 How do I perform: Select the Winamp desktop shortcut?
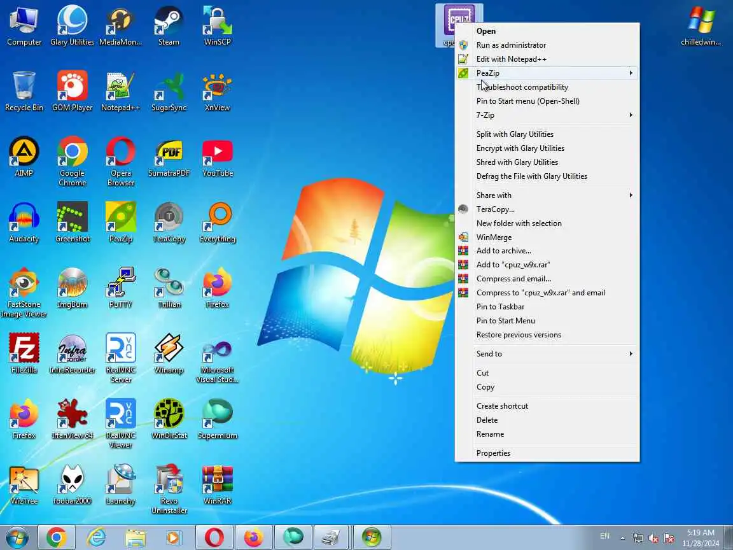click(169, 353)
